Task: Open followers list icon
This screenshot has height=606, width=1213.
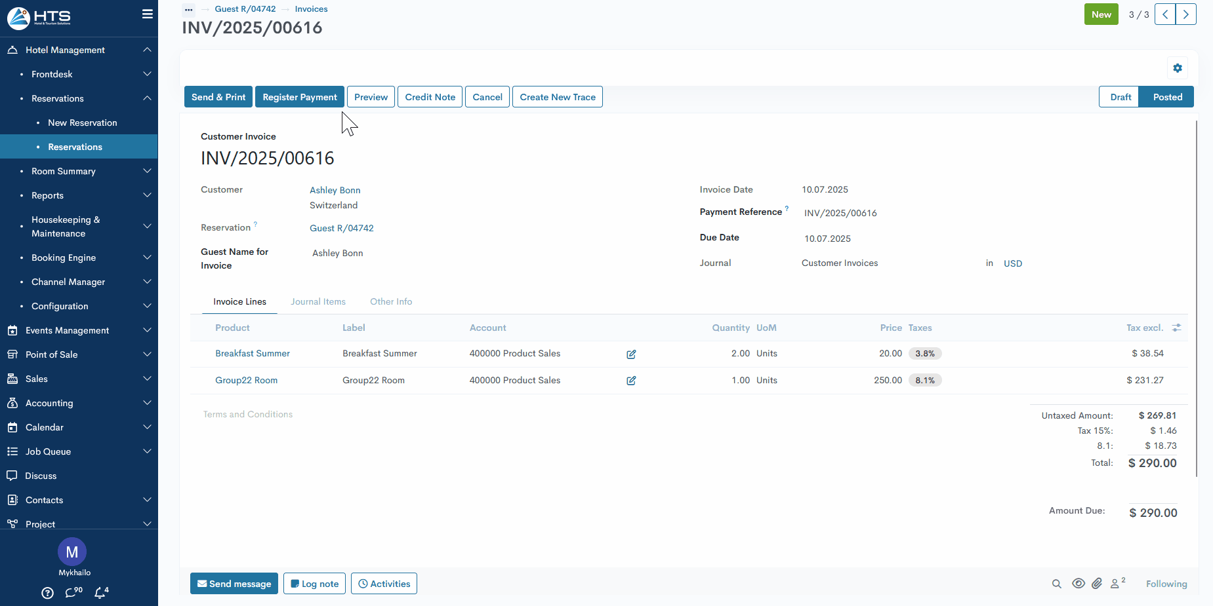Action: 1117,584
